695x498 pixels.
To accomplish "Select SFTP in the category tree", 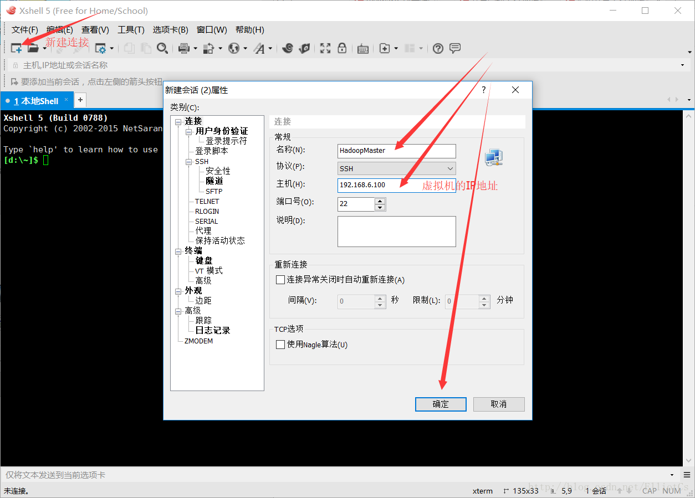I will (214, 191).
